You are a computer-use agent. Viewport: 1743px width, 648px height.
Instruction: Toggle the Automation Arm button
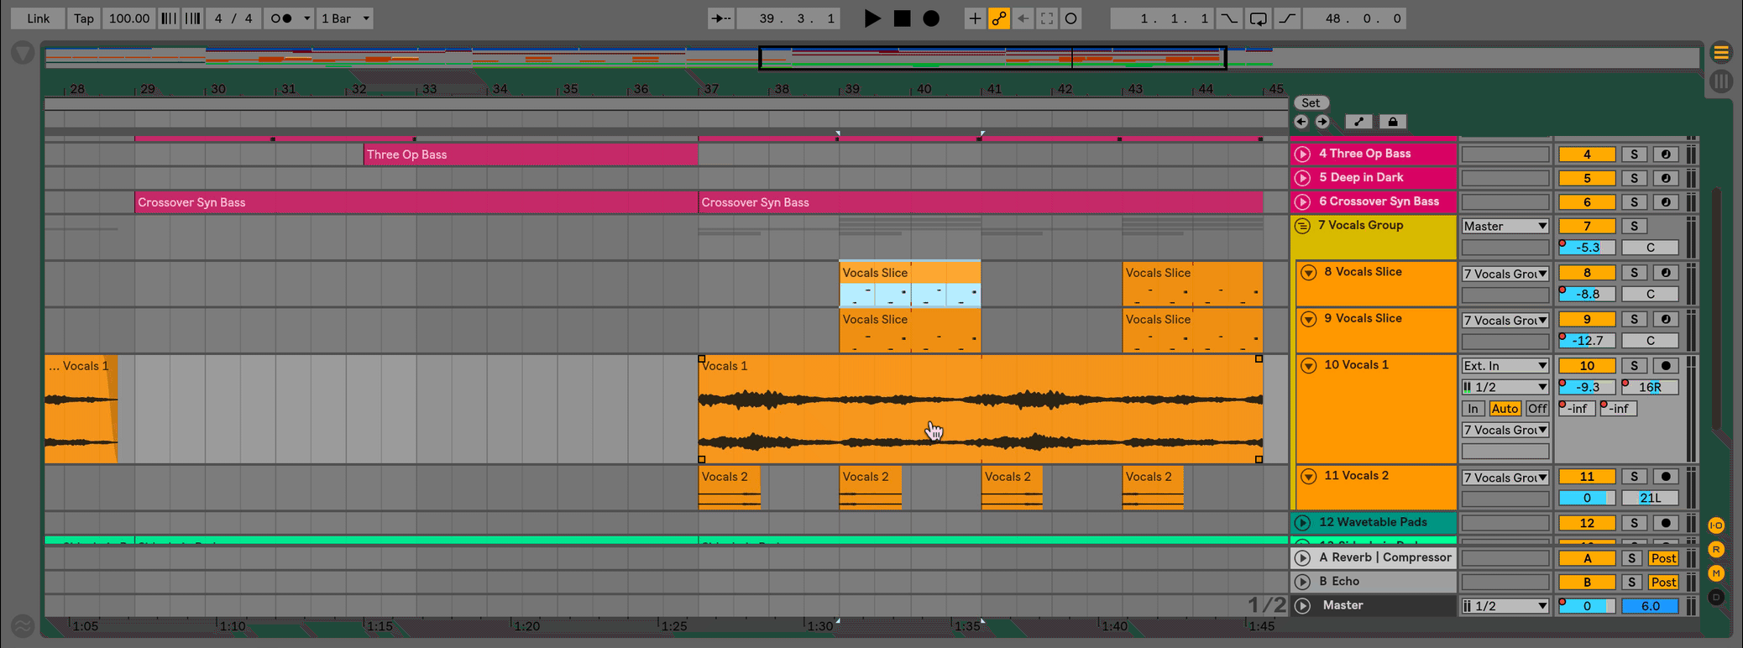pos(999,18)
